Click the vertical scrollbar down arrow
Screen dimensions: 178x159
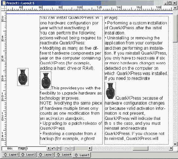click(175, 144)
